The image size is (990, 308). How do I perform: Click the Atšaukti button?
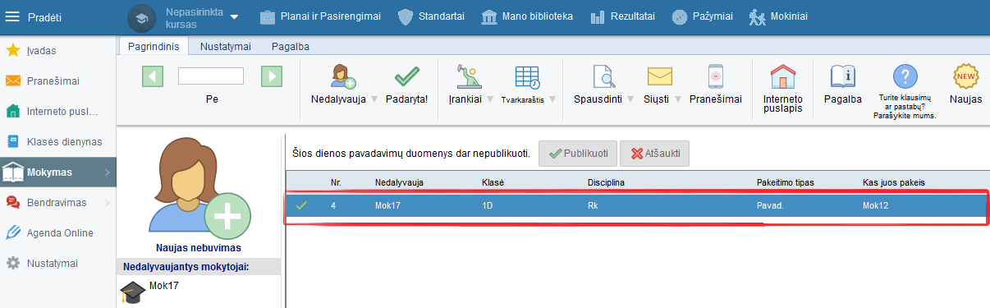coord(655,154)
